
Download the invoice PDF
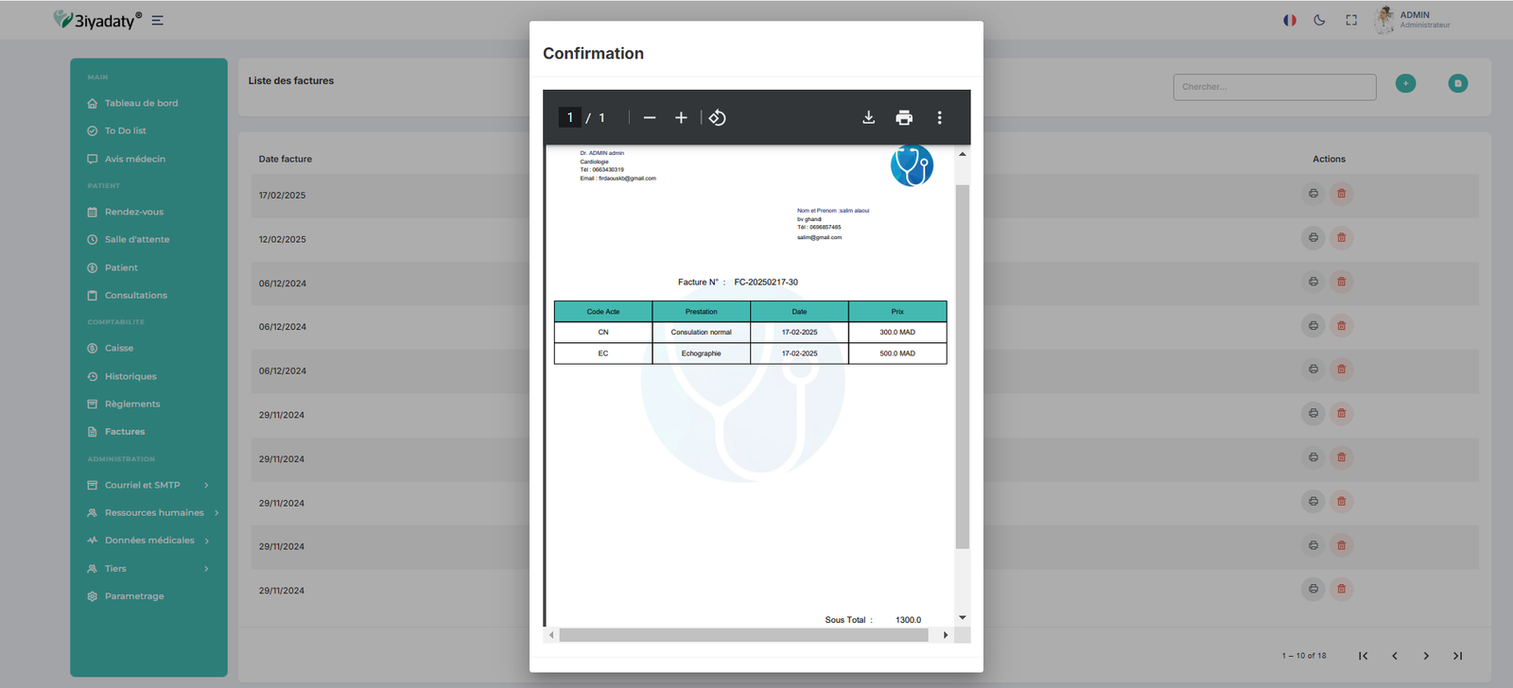pos(868,118)
